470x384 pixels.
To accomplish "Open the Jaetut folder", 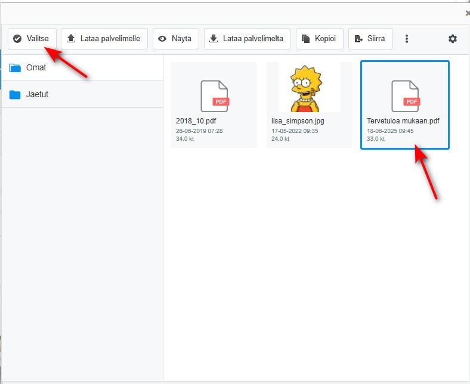I will point(82,94).
